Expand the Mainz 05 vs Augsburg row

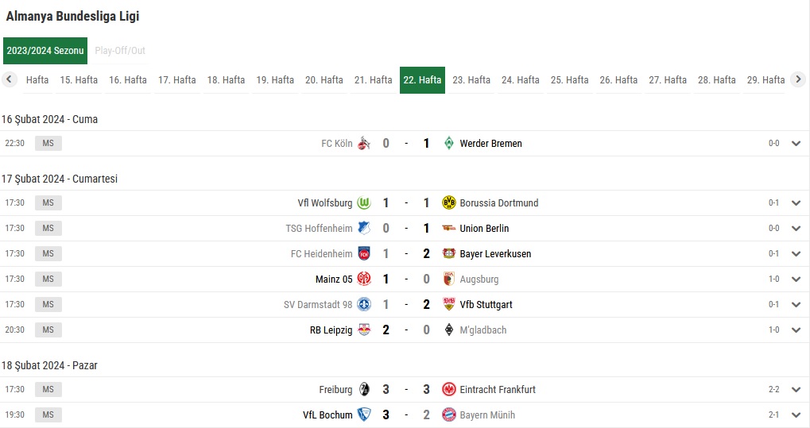[x=796, y=280]
